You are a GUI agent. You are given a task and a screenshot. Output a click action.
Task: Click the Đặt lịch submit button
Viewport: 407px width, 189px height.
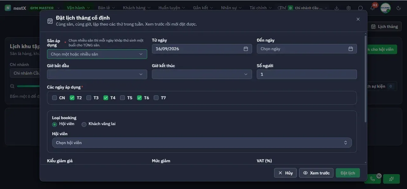tap(348, 173)
